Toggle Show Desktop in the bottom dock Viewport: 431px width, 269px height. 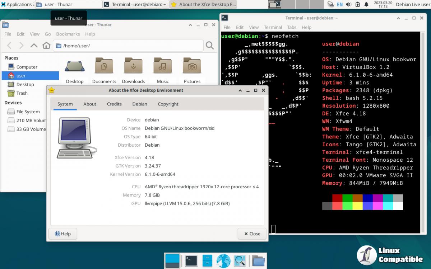click(x=172, y=261)
